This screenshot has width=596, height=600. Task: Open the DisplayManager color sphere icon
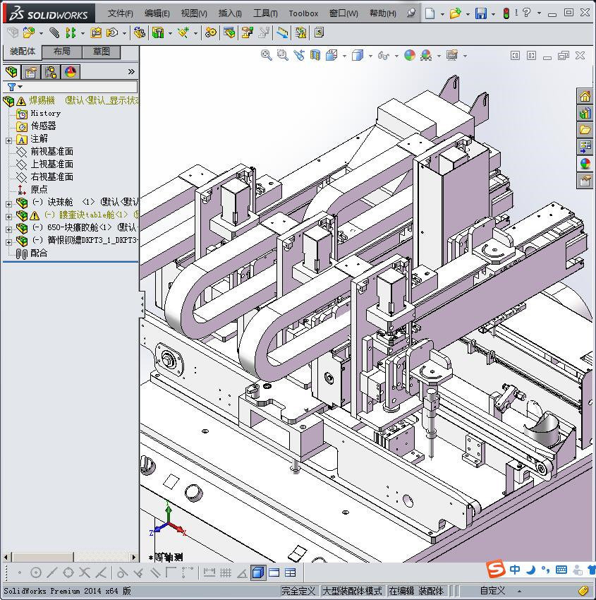tap(70, 72)
